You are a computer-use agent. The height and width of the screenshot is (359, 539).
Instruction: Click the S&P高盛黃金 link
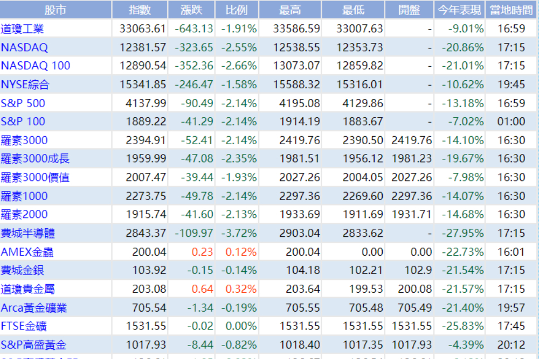pos(33,345)
